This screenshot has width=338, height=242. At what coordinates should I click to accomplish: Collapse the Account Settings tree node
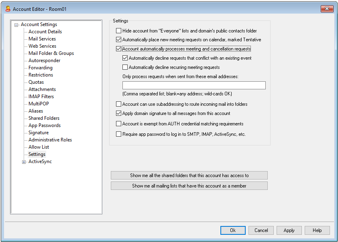pos(16,25)
